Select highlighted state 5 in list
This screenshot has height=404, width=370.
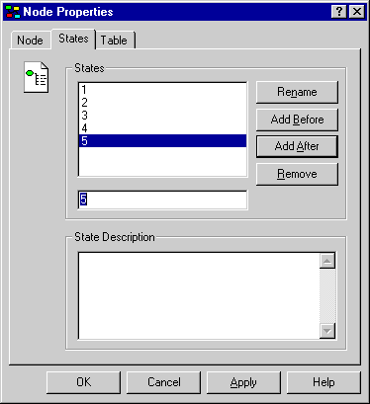(162, 140)
